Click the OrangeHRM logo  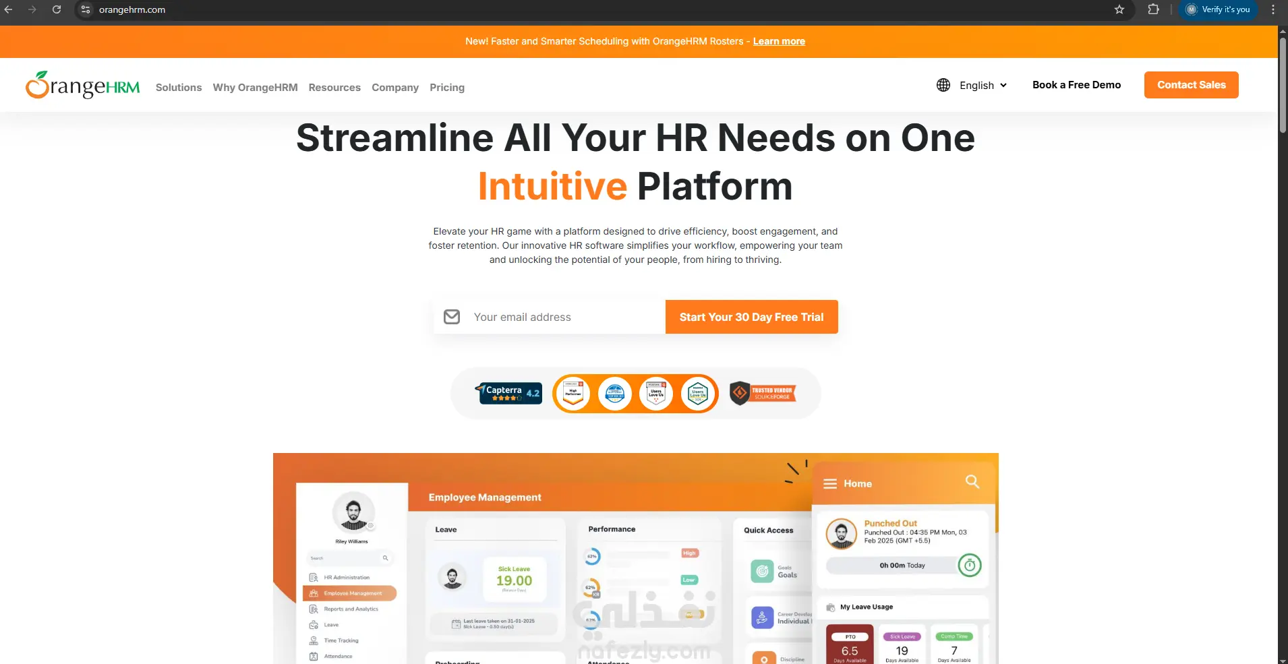tap(83, 85)
